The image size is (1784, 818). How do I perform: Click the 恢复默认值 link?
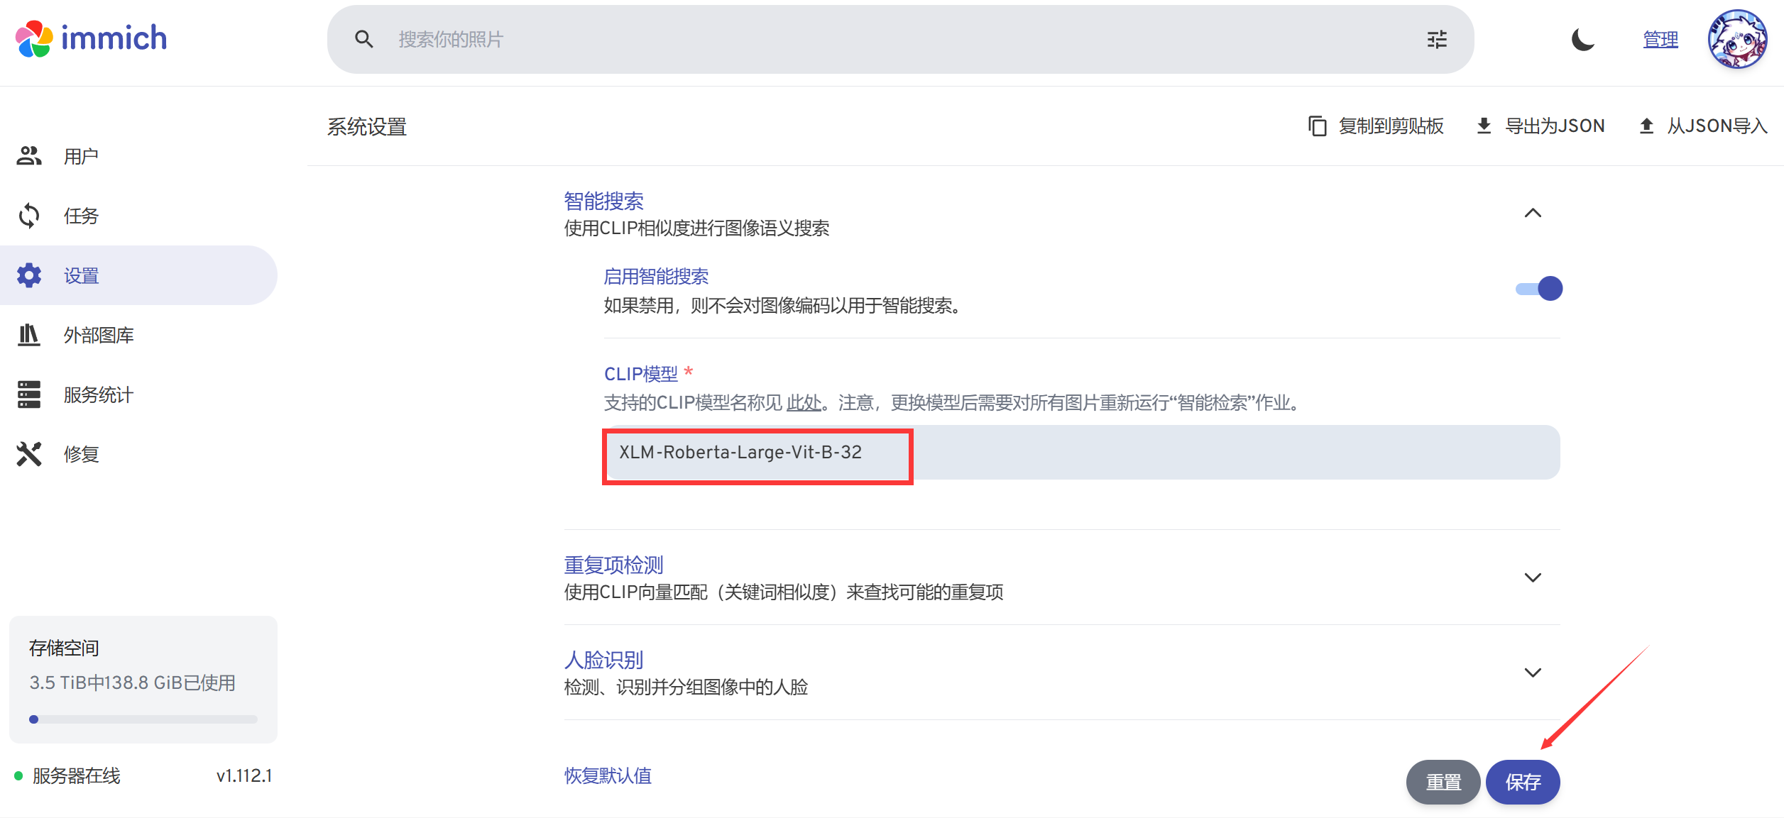click(608, 775)
